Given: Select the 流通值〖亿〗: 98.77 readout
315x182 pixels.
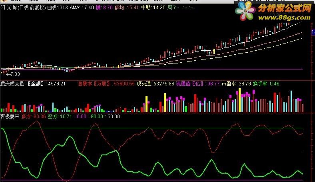Looking at the screenshot, I should tap(198, 83).
